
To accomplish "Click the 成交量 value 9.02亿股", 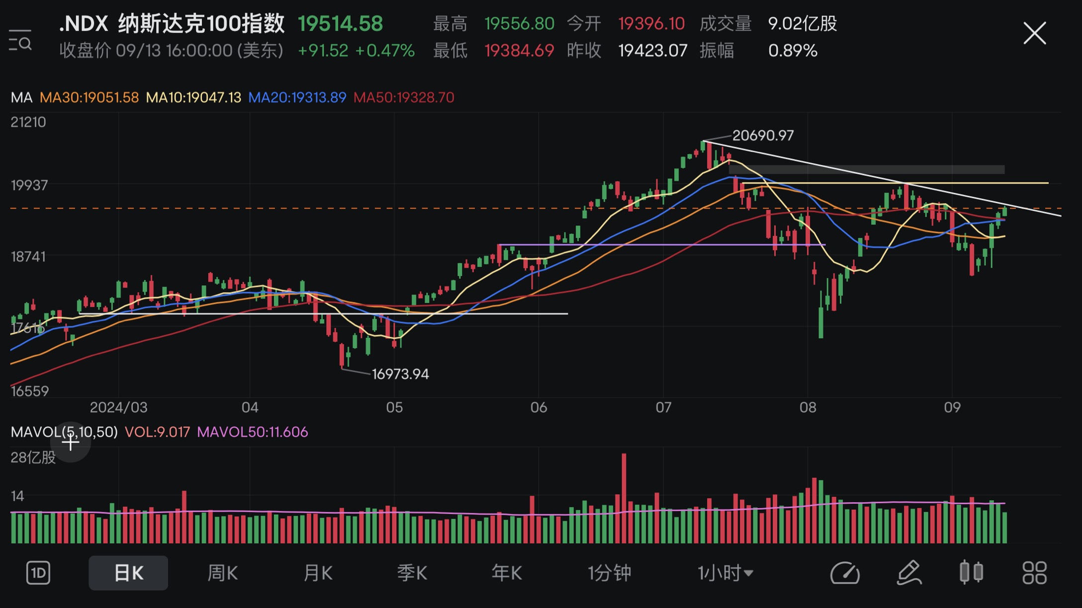I will coord(803,23).
